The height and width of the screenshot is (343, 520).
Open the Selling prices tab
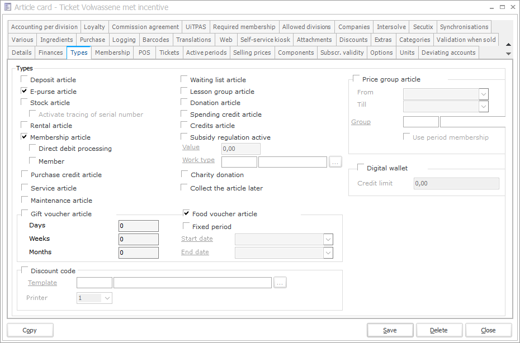click(x=252, y=53)
